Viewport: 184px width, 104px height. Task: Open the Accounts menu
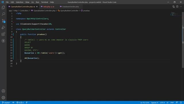coord(3,91)
